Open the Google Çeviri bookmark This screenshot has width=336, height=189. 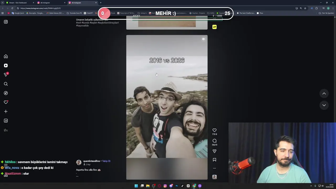18,13
